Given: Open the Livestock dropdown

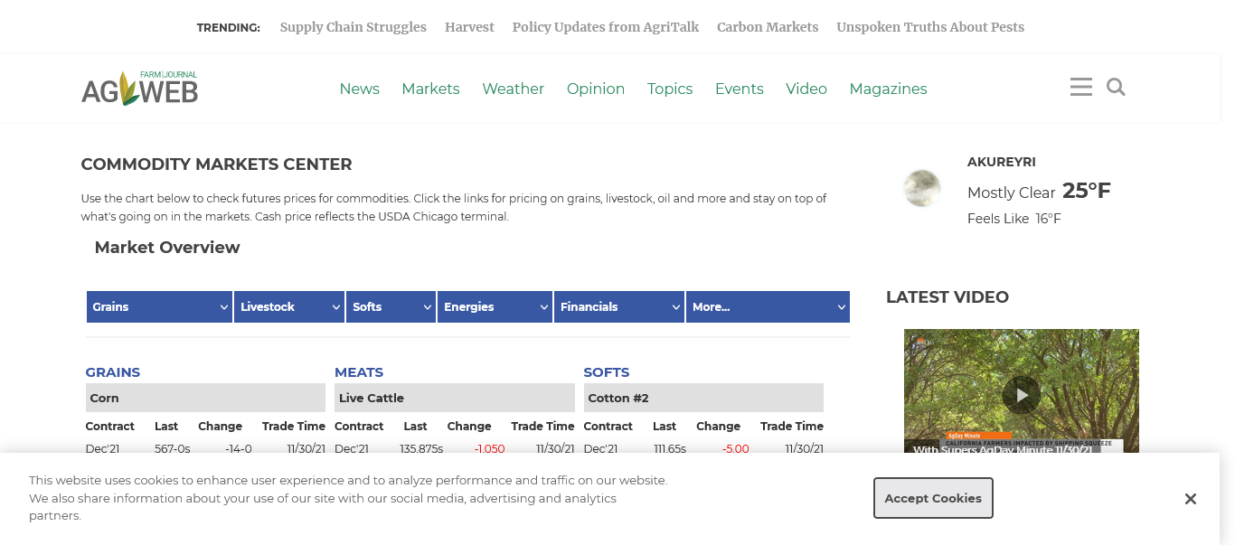Looking at the screenshot, I should (x=289, y=306).
